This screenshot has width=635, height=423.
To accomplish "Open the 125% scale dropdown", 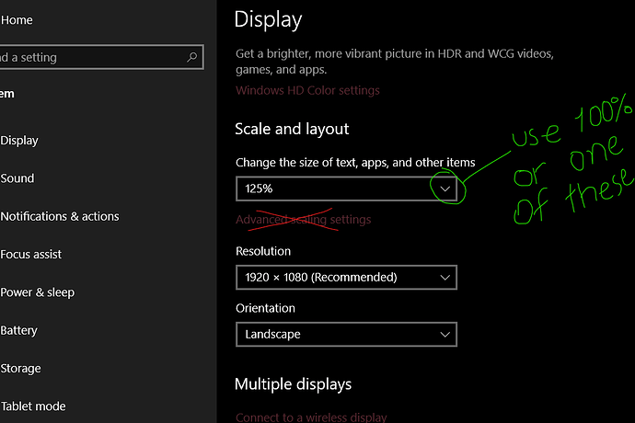I will [346, 189].
